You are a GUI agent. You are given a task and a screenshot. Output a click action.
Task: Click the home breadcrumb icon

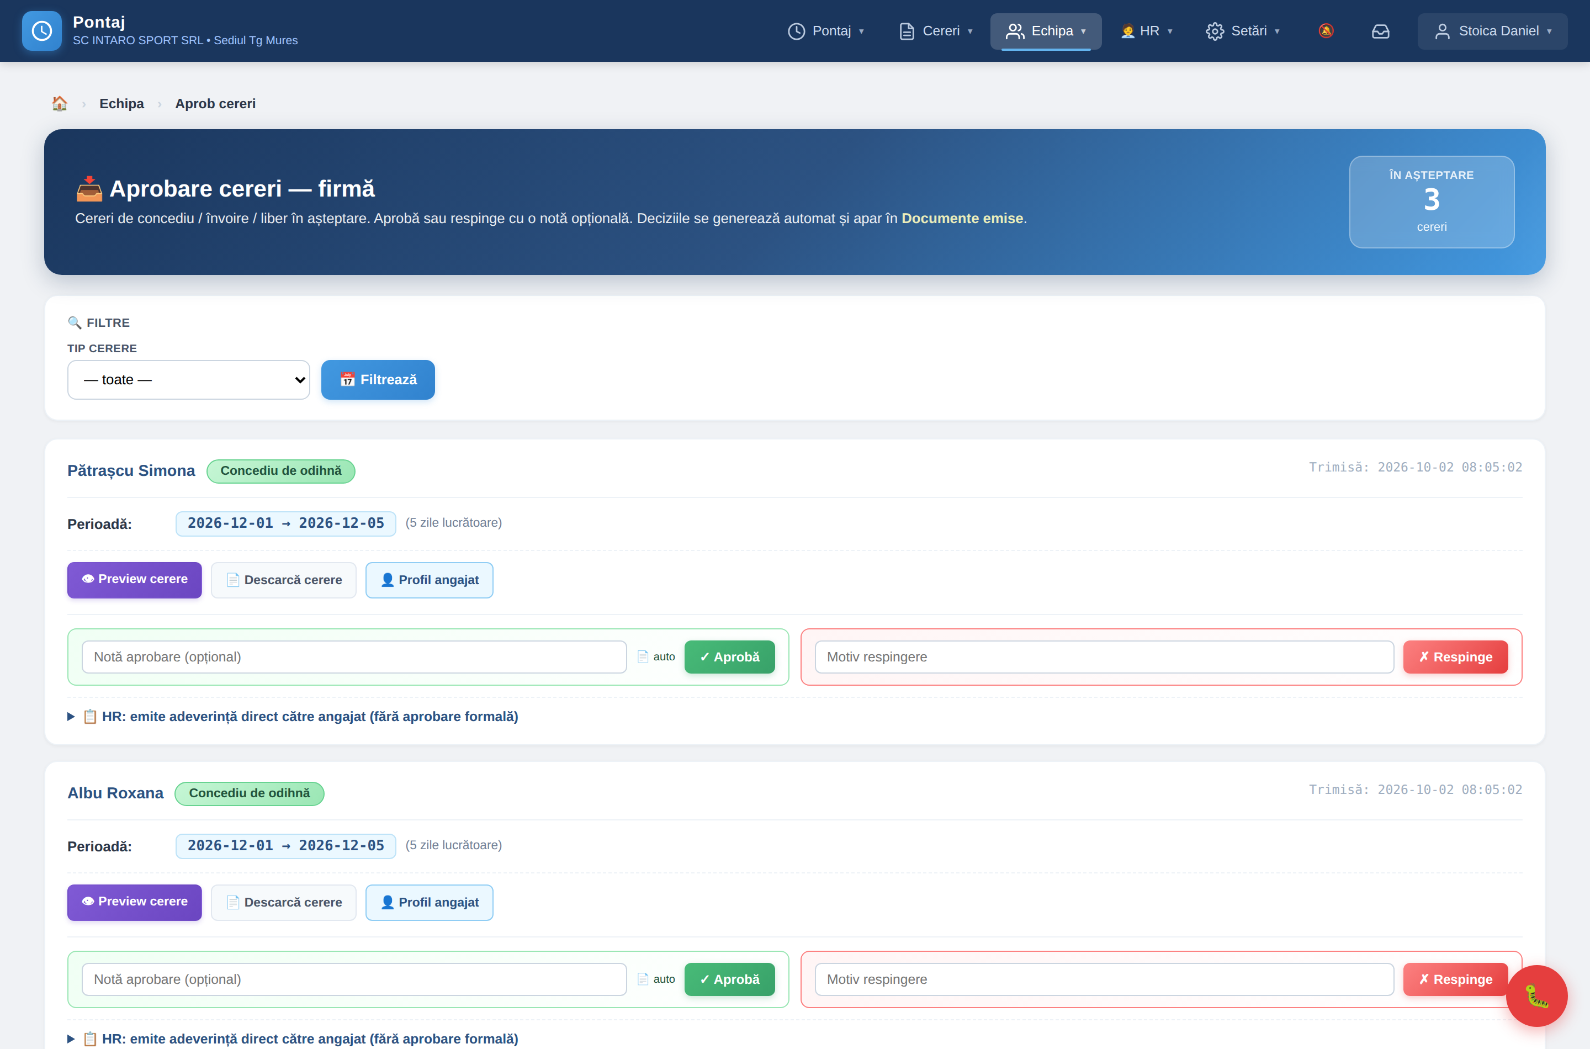coord(60,104)
